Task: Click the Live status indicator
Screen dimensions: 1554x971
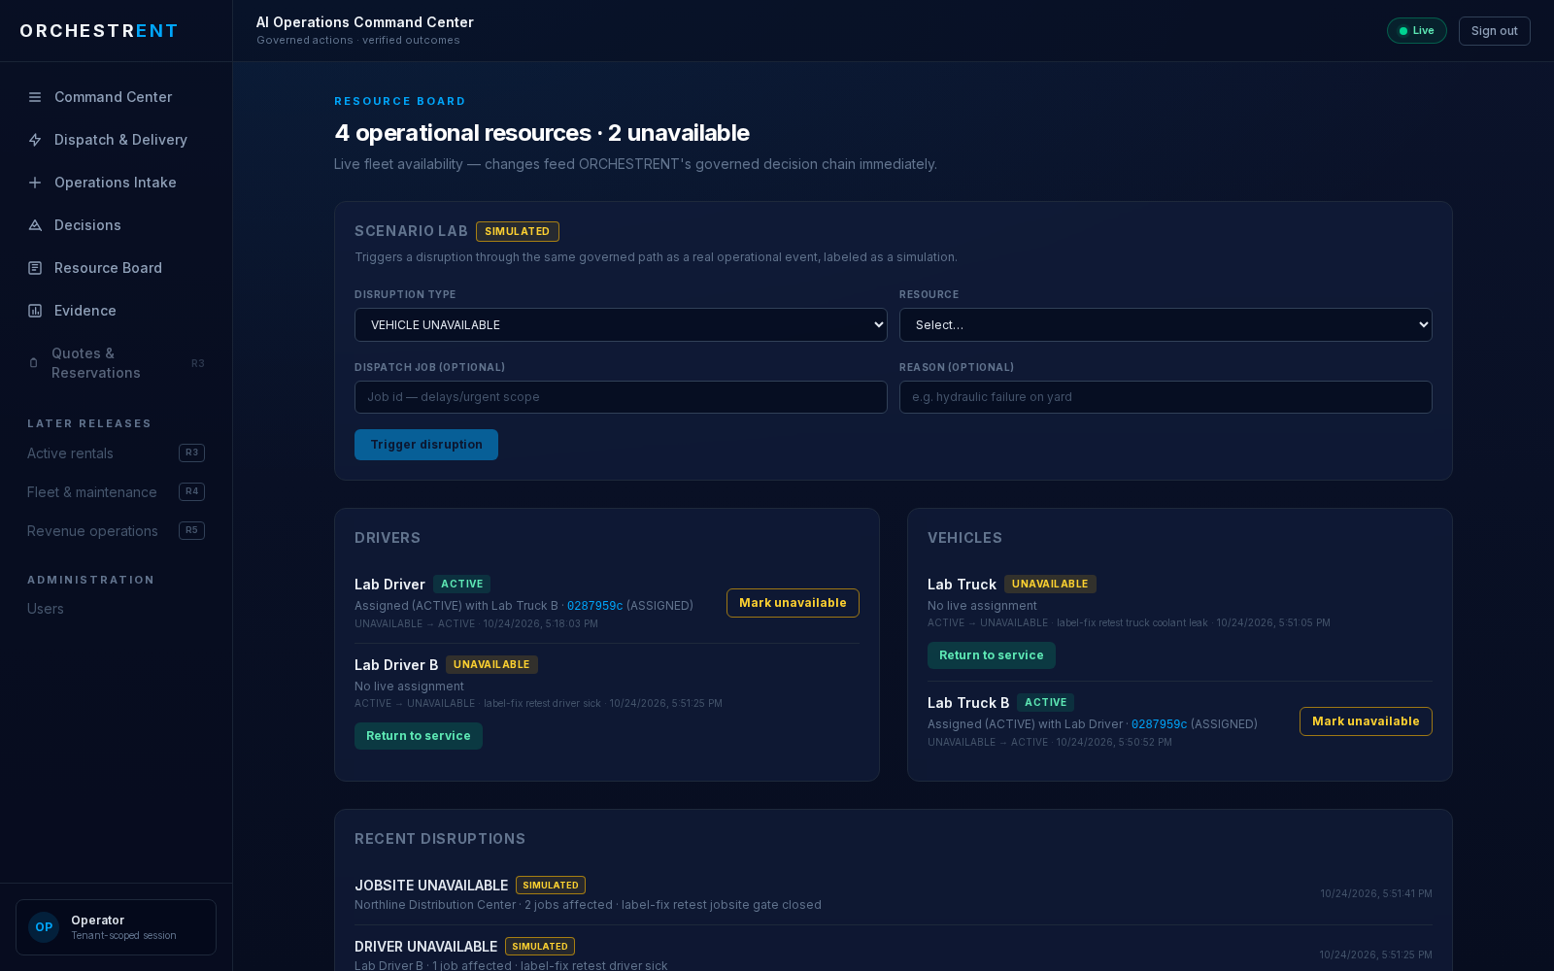Action: click(1417, 31)
